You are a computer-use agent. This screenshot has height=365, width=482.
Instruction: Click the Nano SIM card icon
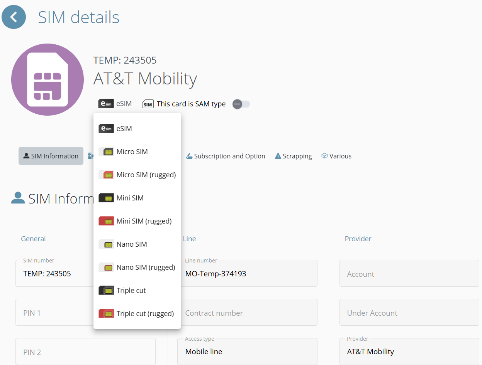click(106, 244)
